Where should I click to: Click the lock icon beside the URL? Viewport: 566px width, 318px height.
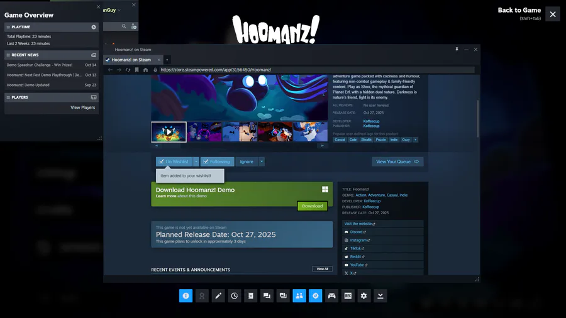click(x=155, y=70)
